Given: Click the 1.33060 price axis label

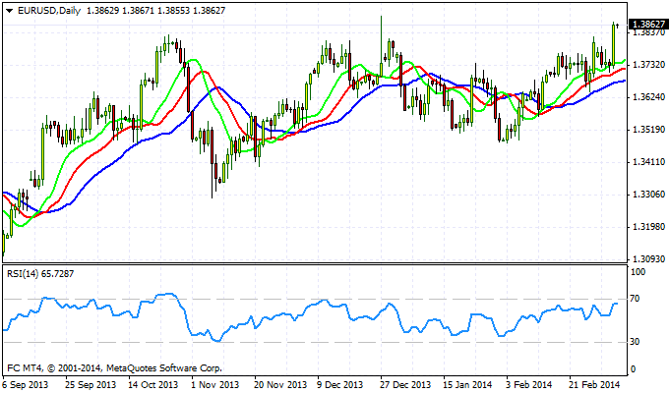Looking at the screenshot, I should tap(649, 194).
